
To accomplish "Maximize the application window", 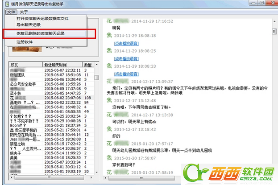I will (x=261, y=3).
